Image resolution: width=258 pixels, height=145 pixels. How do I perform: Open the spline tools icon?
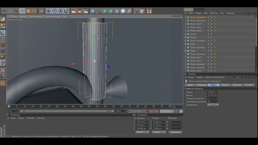point(99,11)
